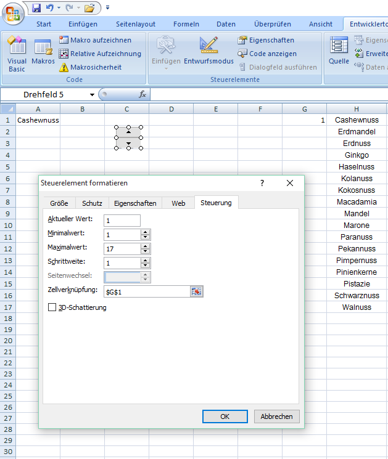This screenshot has width=388, height=459.
Task: Click the cell reference picker for Zellverknüpfung
Action: [196, 291]
